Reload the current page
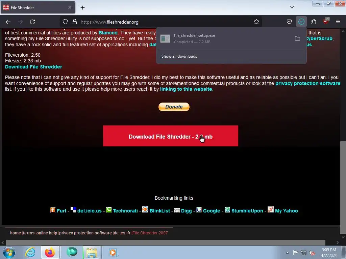The height and width of the screenshot is (259, 346). point(32,22)
